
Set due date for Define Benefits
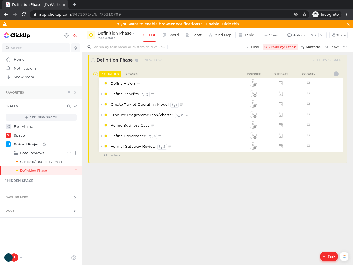pyautogui.click(x=281, y=94)
